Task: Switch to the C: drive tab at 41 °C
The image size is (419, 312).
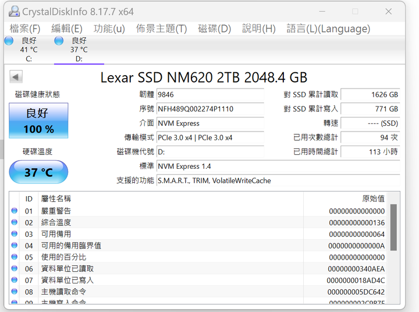Action: (x=29, y=49)
